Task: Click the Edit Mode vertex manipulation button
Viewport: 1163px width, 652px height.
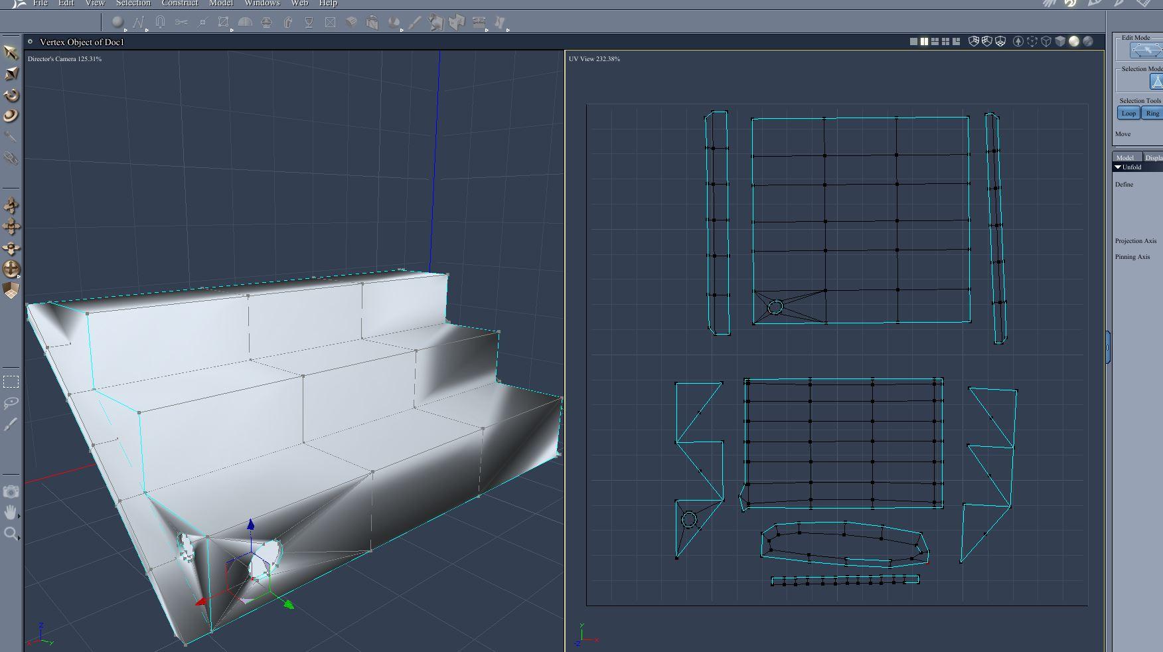Action: tap(1146, 50)
